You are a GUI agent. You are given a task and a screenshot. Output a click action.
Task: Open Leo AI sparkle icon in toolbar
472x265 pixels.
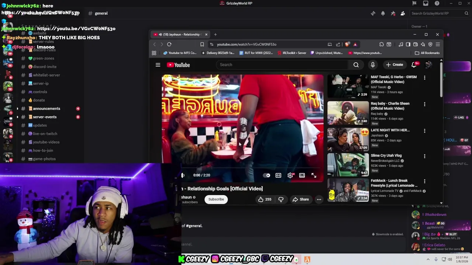[x=423, y=44]
